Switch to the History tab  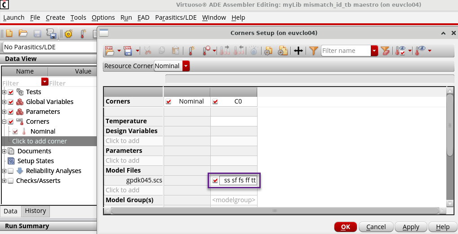[36, 211]
